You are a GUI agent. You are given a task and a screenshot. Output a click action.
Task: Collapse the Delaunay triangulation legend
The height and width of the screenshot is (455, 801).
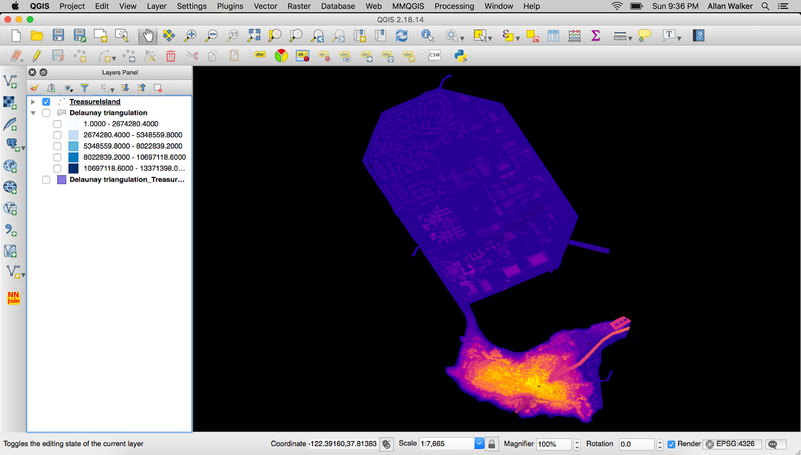coord(33,113)
